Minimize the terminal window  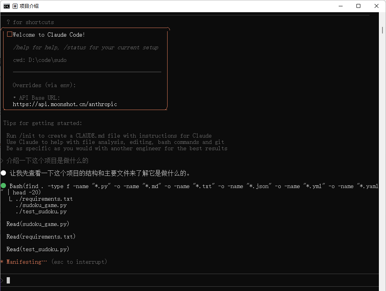click(x=341, y=6)
